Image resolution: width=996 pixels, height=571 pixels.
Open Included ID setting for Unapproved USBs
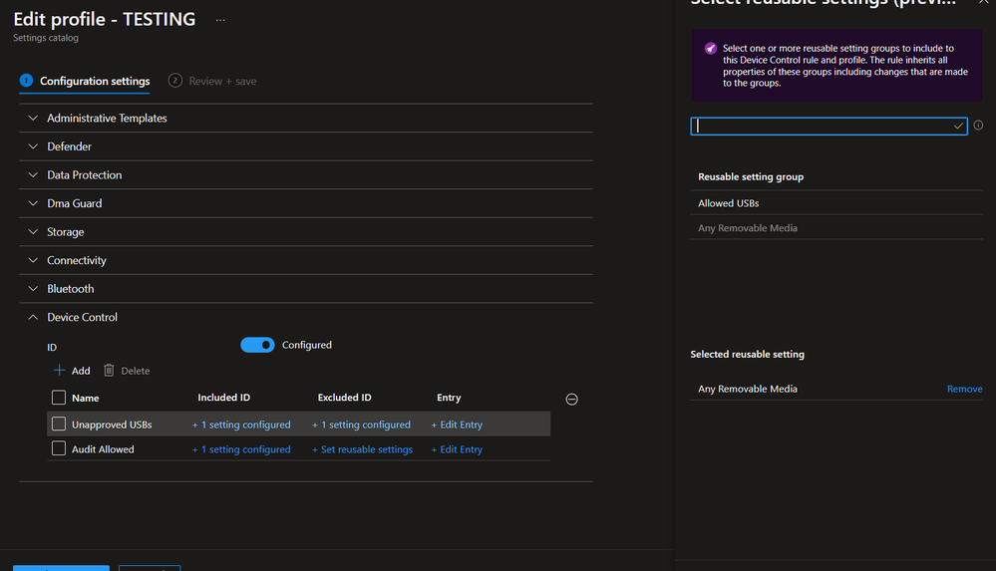(241, 425)
